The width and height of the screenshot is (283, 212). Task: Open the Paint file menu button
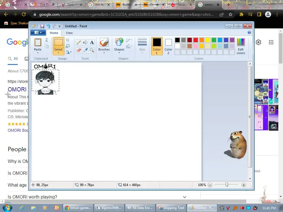(x=38, y=33)
